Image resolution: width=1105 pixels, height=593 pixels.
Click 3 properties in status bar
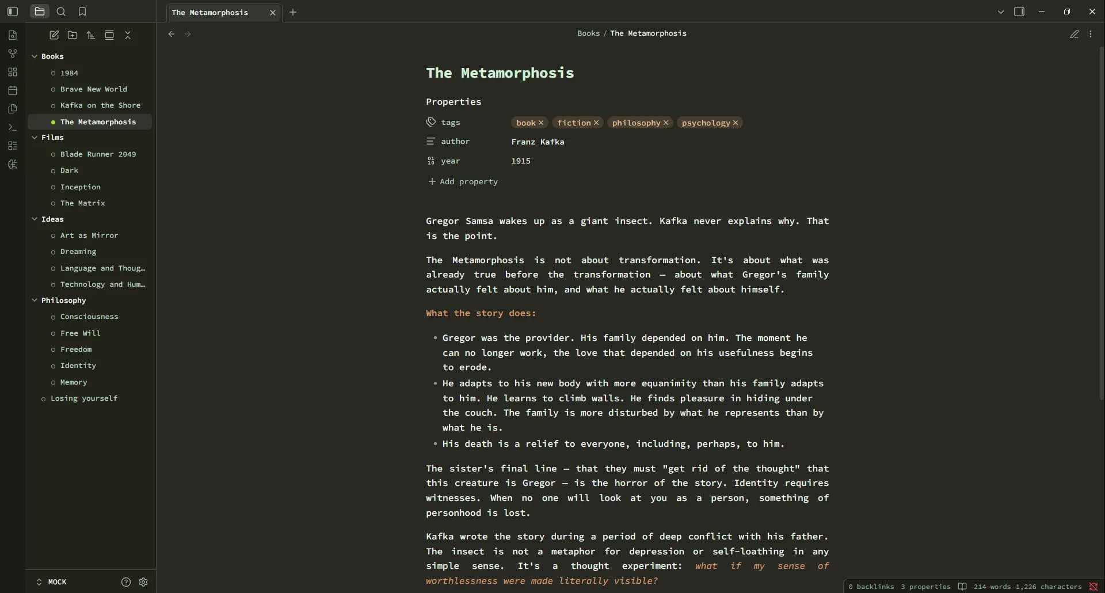point(925,587)
